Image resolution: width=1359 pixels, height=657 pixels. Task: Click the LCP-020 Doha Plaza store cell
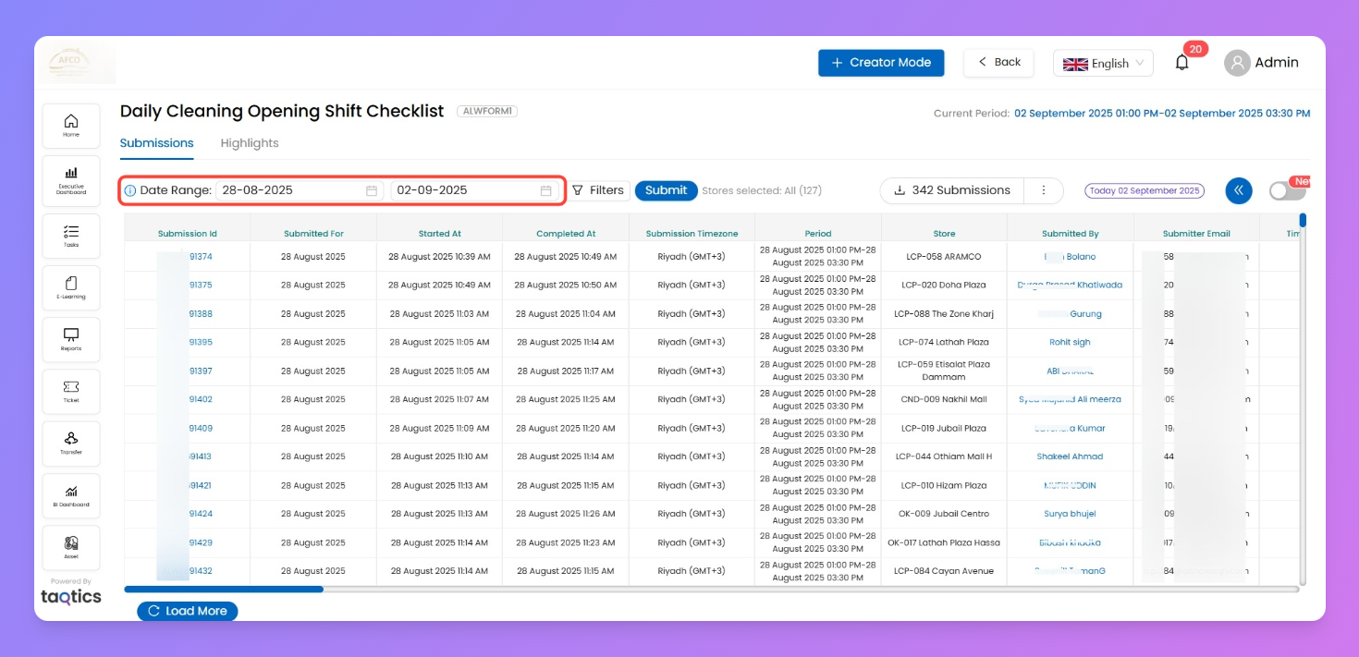coord(944,286)
